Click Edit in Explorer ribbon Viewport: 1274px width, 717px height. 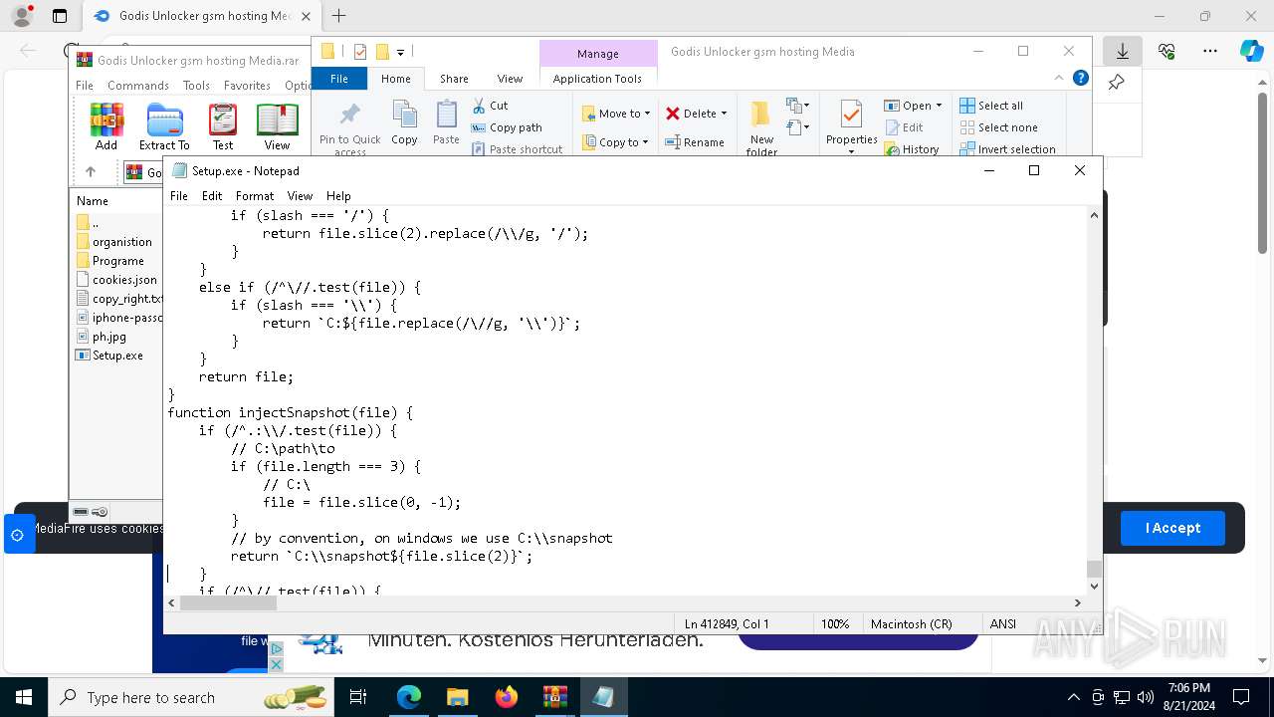click(904, 127)
